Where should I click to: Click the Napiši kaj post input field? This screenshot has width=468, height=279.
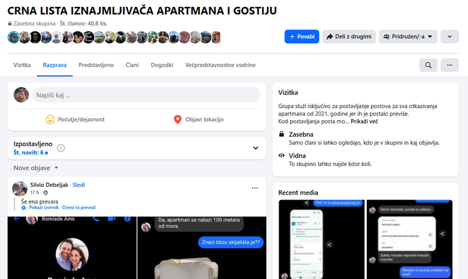coord(146,95)
